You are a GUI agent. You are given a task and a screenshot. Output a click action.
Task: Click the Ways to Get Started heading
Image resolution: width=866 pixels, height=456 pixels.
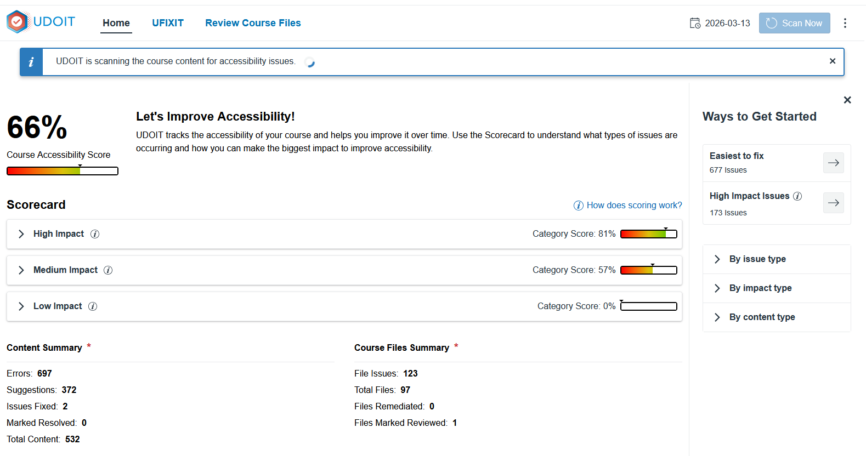[x=760, y=116]
